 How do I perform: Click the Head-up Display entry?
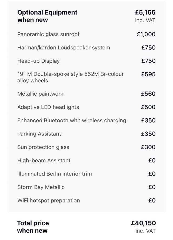point(38,61)
